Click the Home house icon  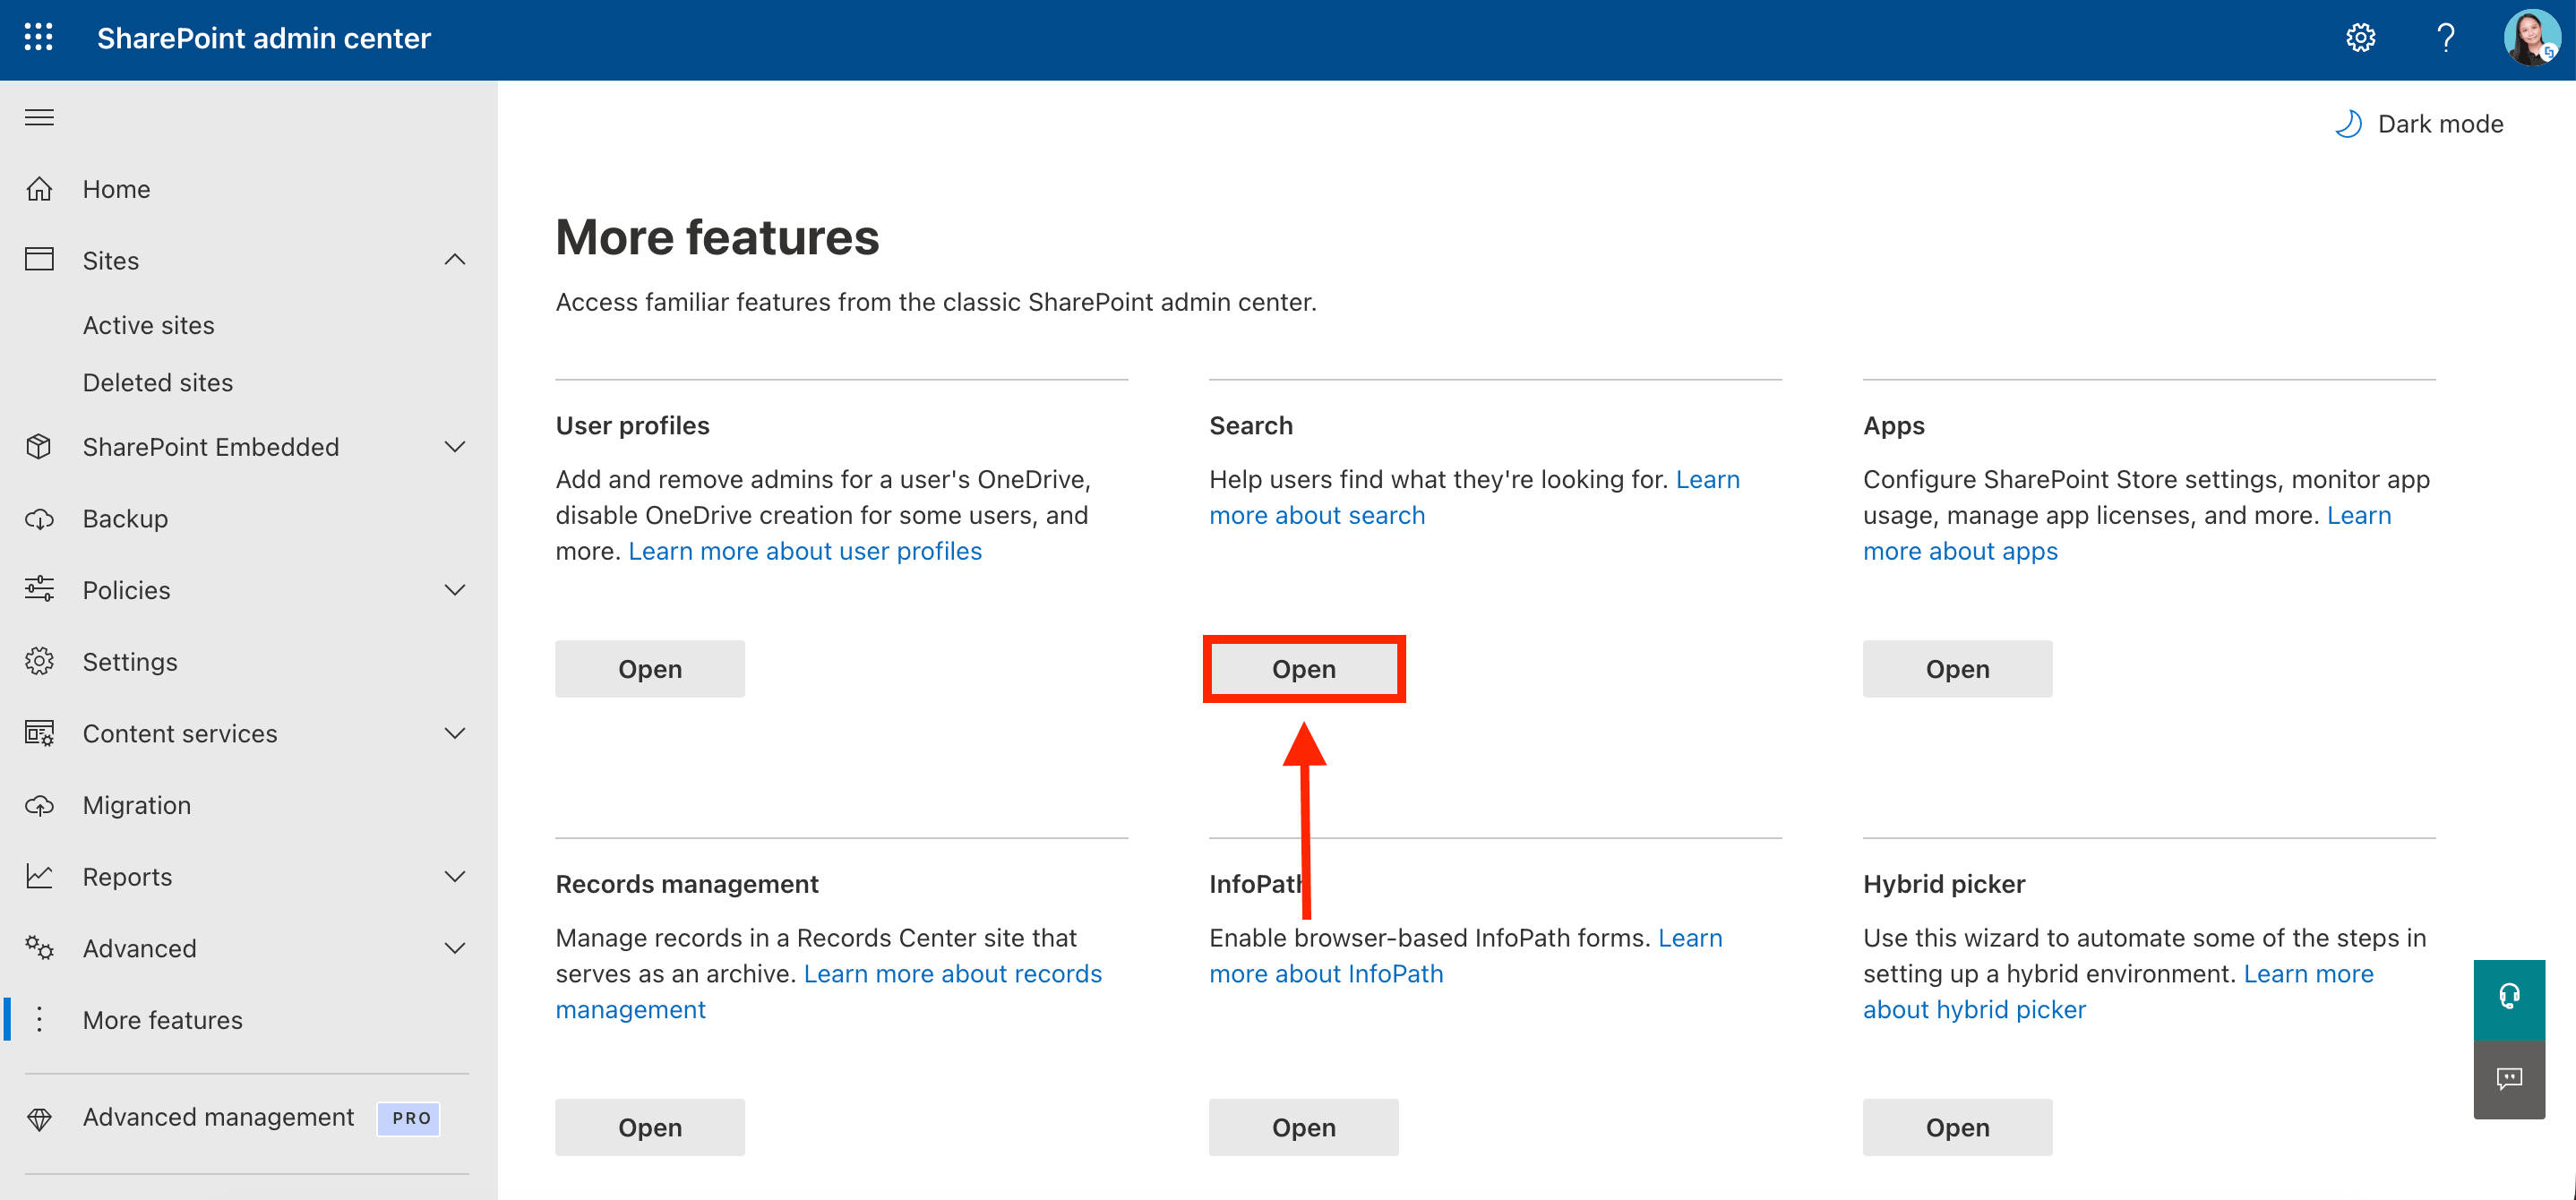pos(39,189)
